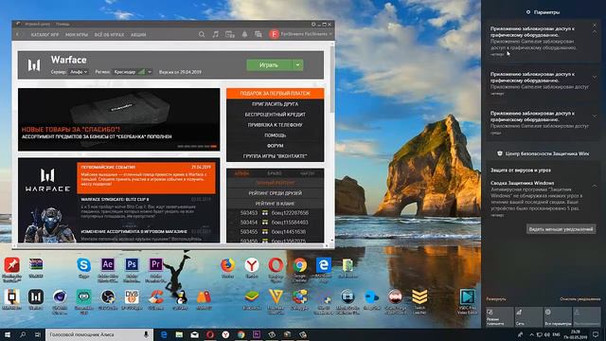
Task: Open Microsoft Edge desktop shortcut
Action: point(324,267)
